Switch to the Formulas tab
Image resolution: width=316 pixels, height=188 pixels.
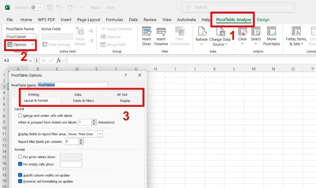click(114, 20)
